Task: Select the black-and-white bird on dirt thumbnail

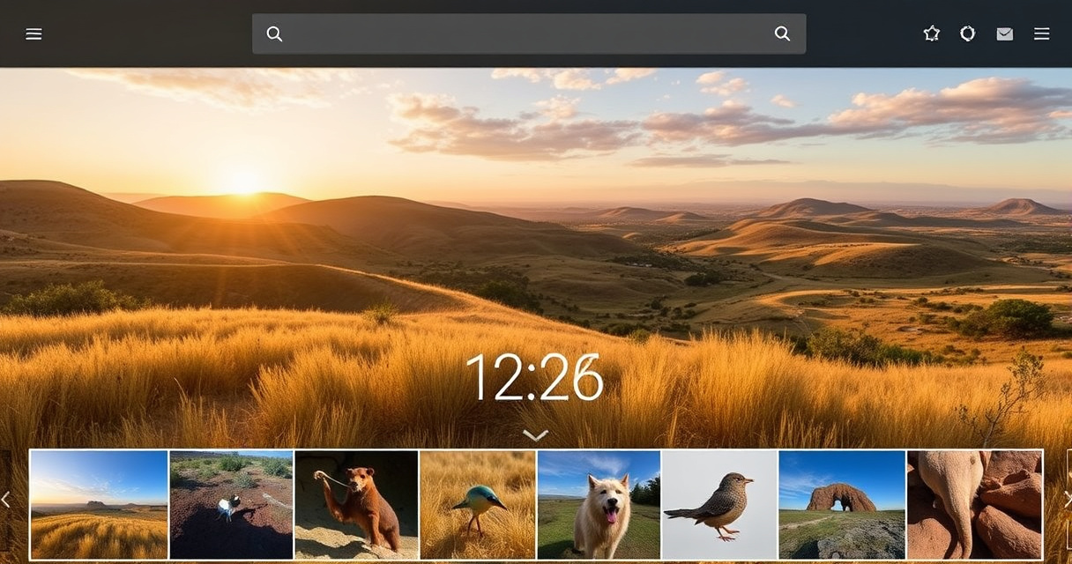Action: point(231,504)
